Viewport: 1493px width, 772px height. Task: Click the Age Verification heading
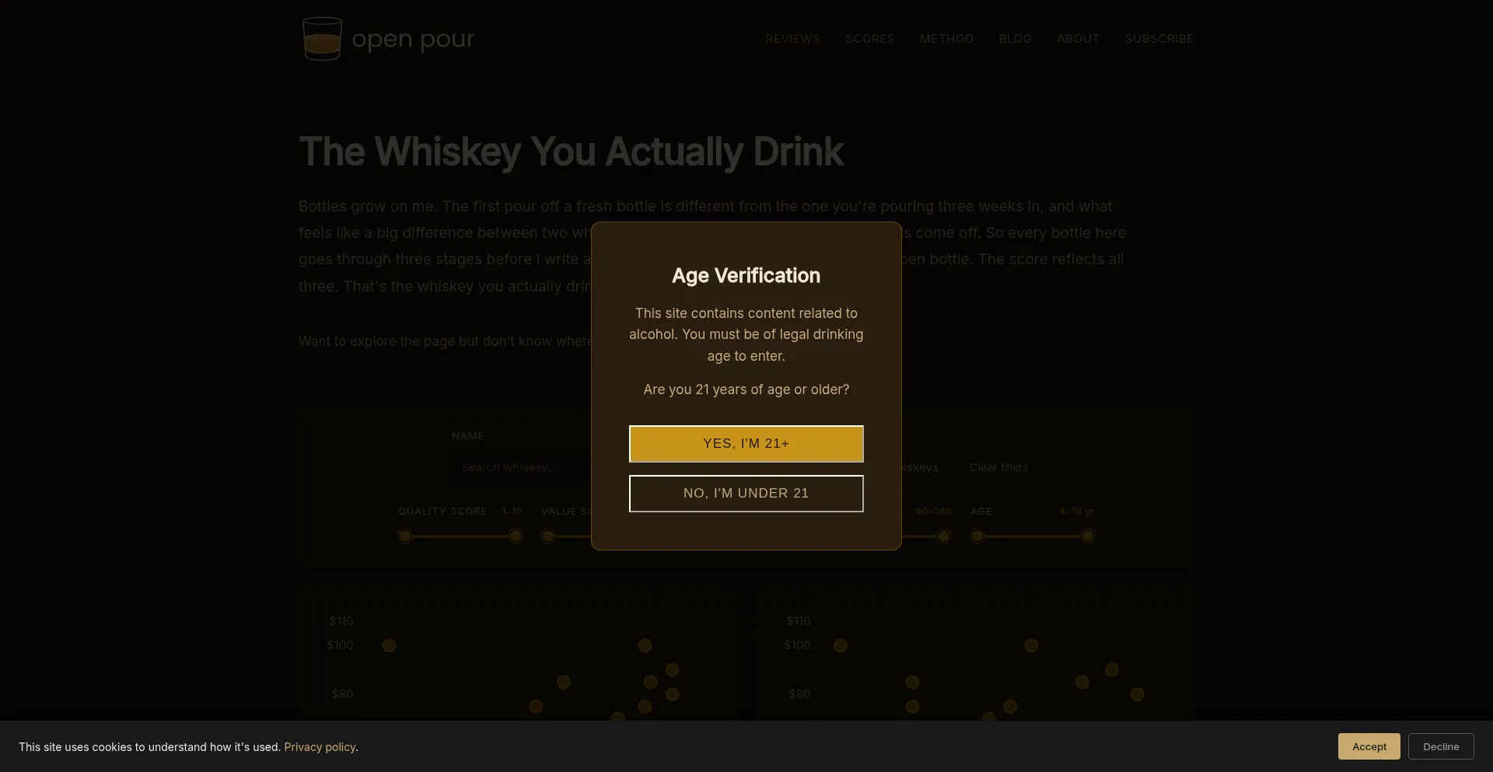point(746,276)
